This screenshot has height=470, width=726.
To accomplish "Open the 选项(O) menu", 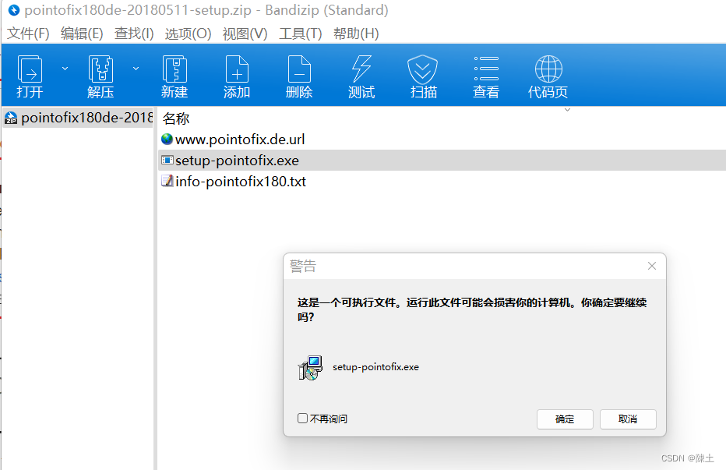I will coord(188,34).
